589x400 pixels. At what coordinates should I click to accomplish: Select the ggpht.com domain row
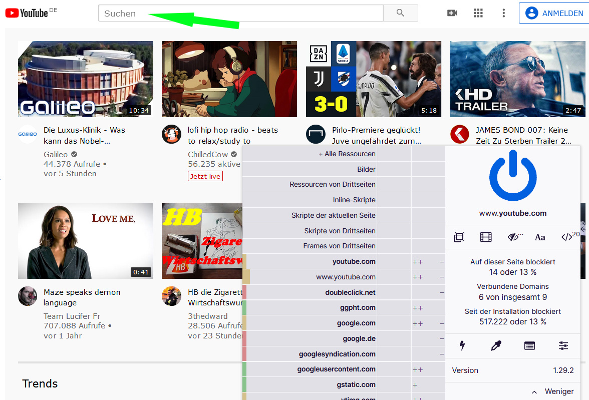(309, 307)
